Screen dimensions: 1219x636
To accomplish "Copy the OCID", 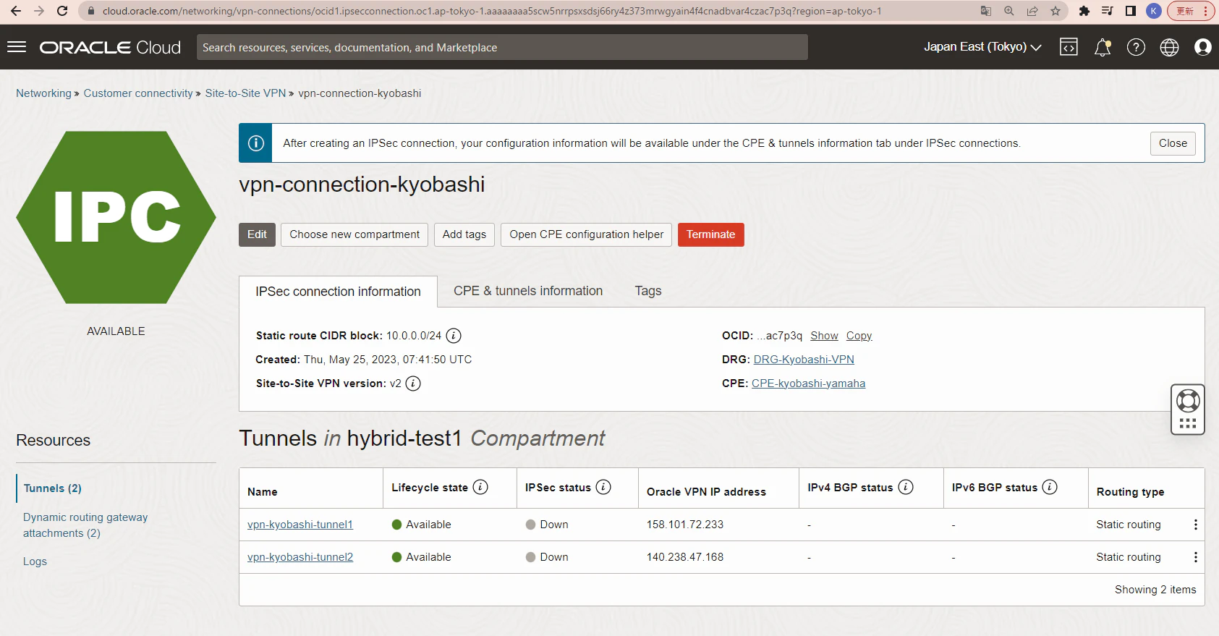I will [x=859, y=336].
